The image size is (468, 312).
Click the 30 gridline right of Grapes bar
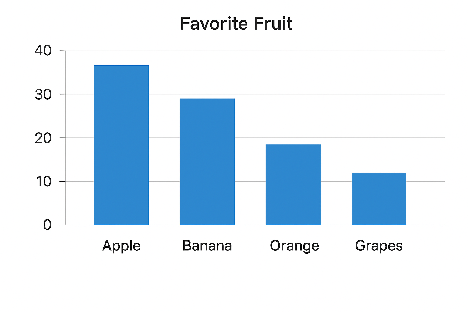point(425,94)
